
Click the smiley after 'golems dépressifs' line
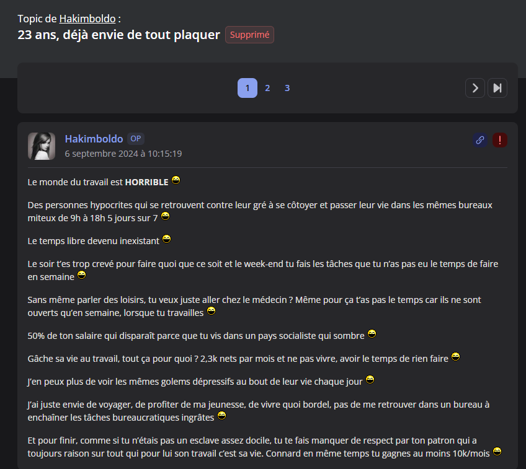tap(370, 380)
